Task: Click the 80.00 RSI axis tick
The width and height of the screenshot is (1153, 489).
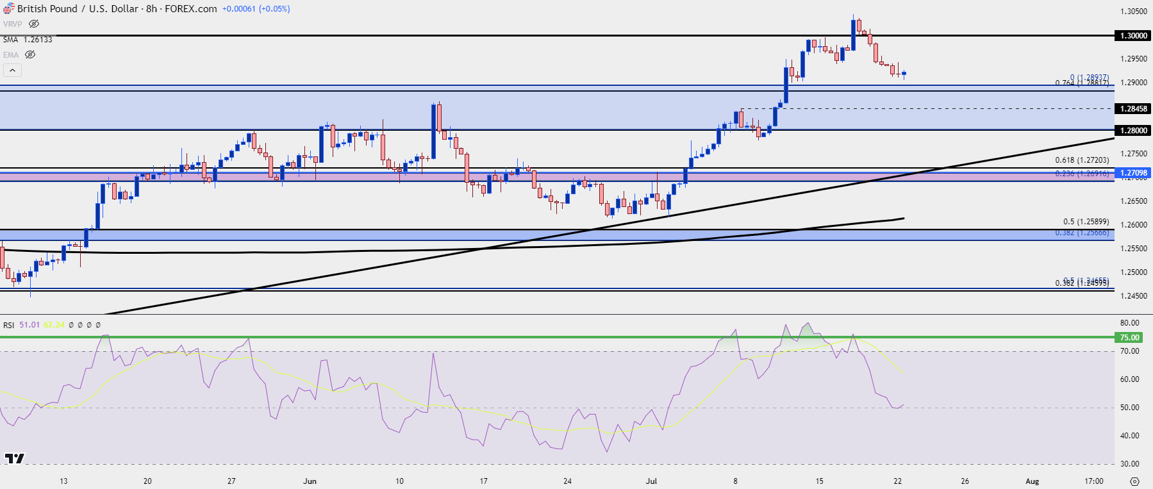Action: click(x=1129, y=323)
